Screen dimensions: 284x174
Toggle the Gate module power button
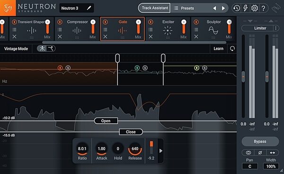pyautogui.click(x=105, y=22)
